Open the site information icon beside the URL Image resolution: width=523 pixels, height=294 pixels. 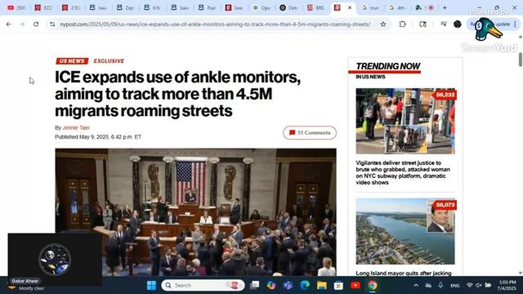(x=52, y=24)
